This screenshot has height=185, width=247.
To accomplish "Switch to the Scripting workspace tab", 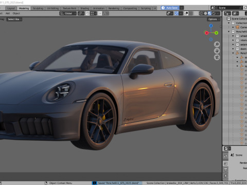I will pyautogui.click(x=146, y=8).
